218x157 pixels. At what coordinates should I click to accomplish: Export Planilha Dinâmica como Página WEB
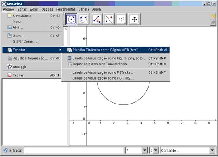coord(116,50)
